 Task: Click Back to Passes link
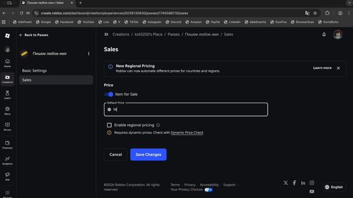point(34,35)
